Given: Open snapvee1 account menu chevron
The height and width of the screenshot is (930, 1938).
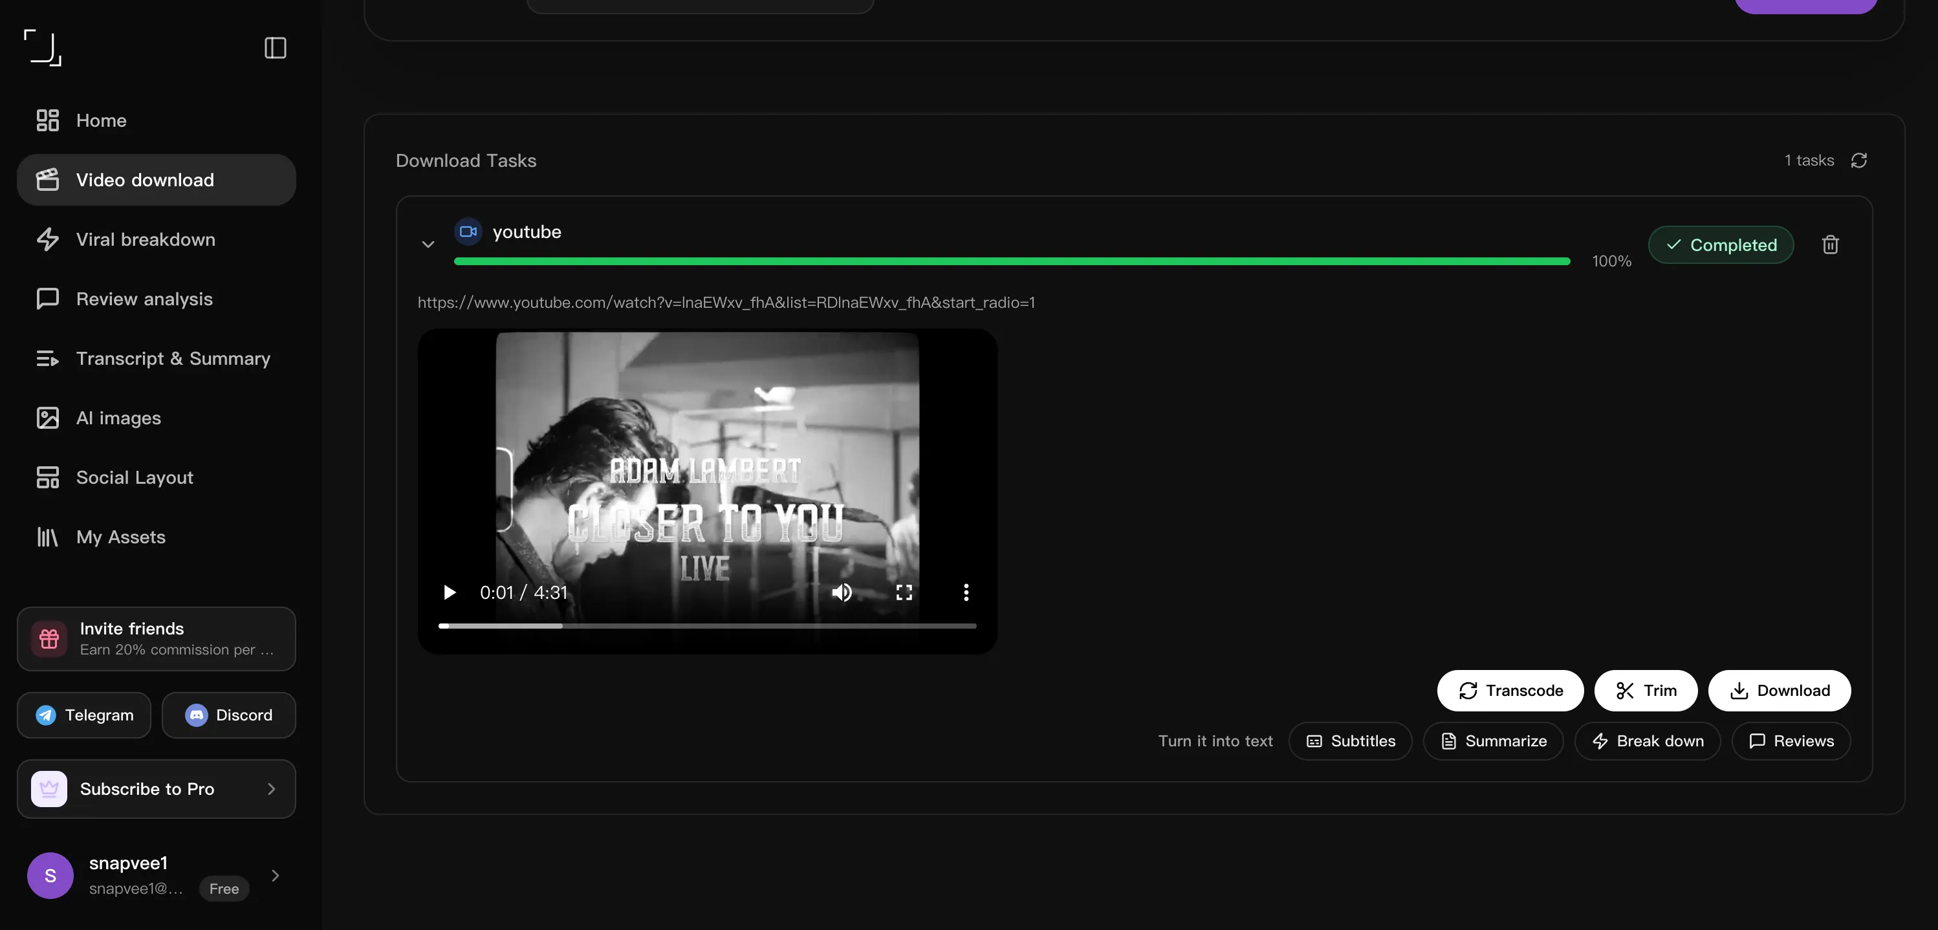Looking at the screenshot, I should pyautogui.click(x=276, y=875).
